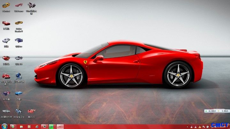Launch 腾讯QQ red race car icon

(32, 111)
